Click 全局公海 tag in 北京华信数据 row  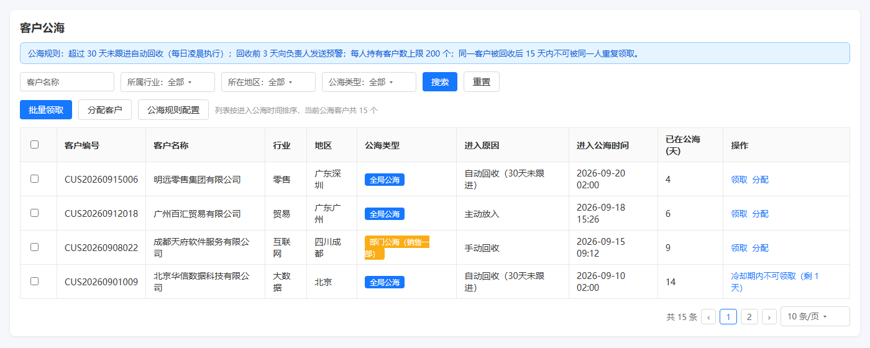[385, 282]
